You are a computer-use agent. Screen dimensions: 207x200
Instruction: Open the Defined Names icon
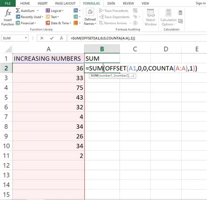[x=90, y=12]
